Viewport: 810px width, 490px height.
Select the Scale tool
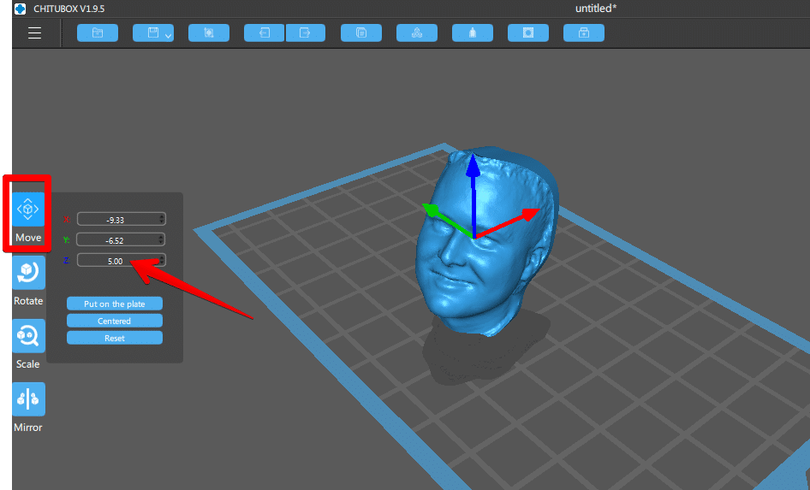[28, 336]
